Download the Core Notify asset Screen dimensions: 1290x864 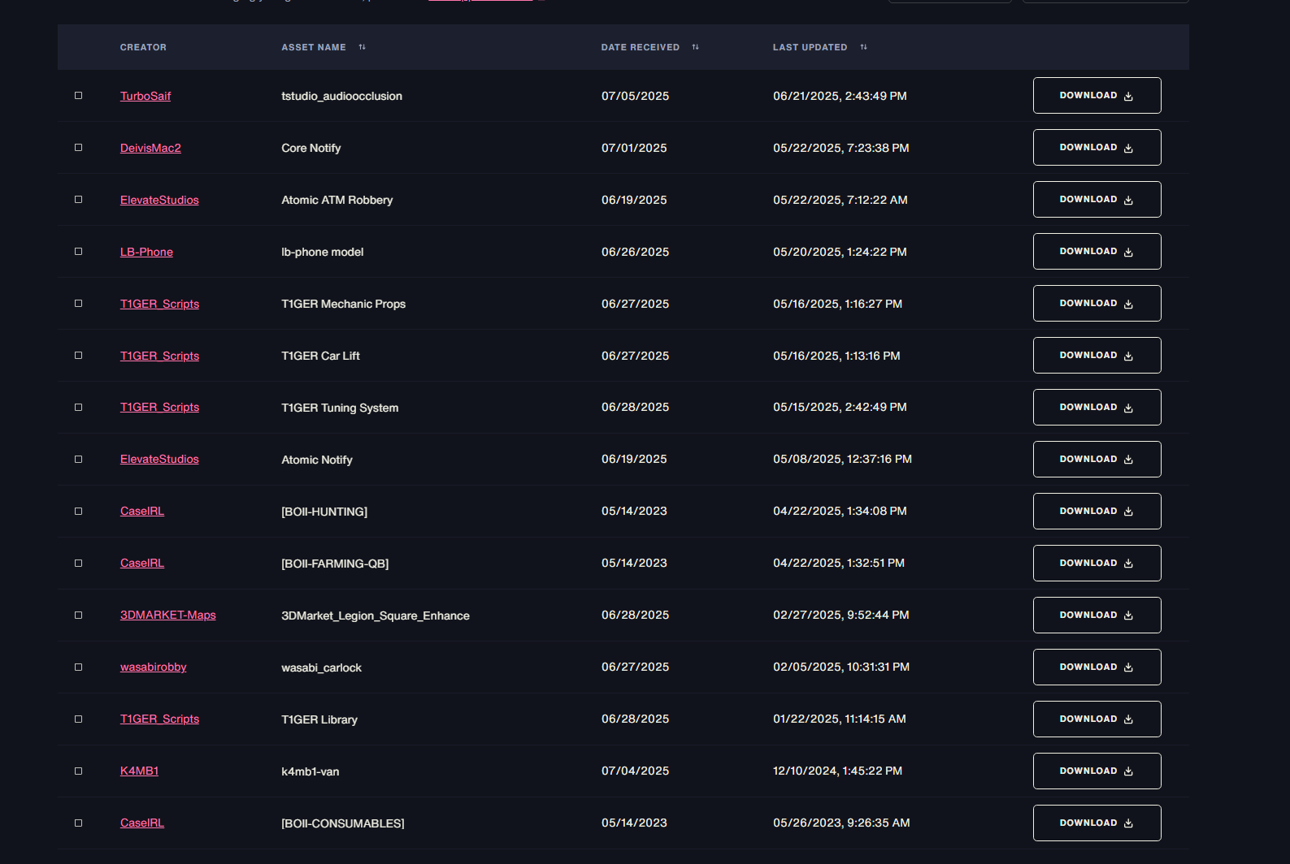pyautogui.click(x=1097, y=148)
